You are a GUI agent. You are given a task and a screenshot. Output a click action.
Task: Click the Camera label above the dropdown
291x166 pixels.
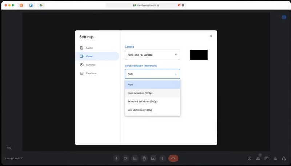129,47
